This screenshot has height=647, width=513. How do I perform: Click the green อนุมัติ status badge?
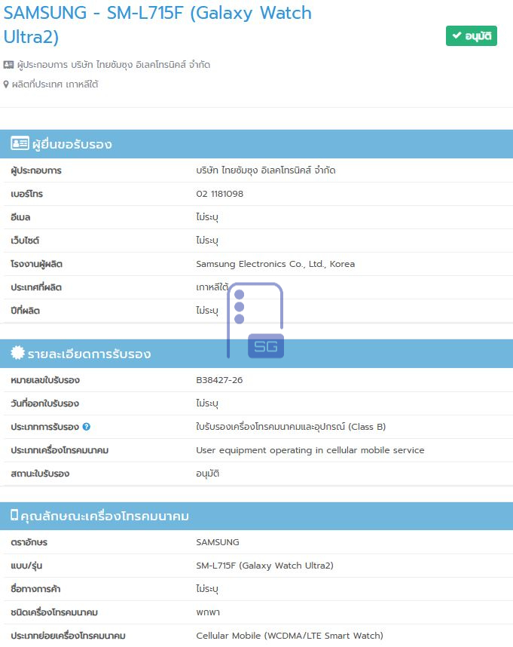pos(472,36)
